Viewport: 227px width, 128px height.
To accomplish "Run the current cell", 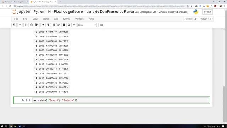I will (x=56, y=25).
